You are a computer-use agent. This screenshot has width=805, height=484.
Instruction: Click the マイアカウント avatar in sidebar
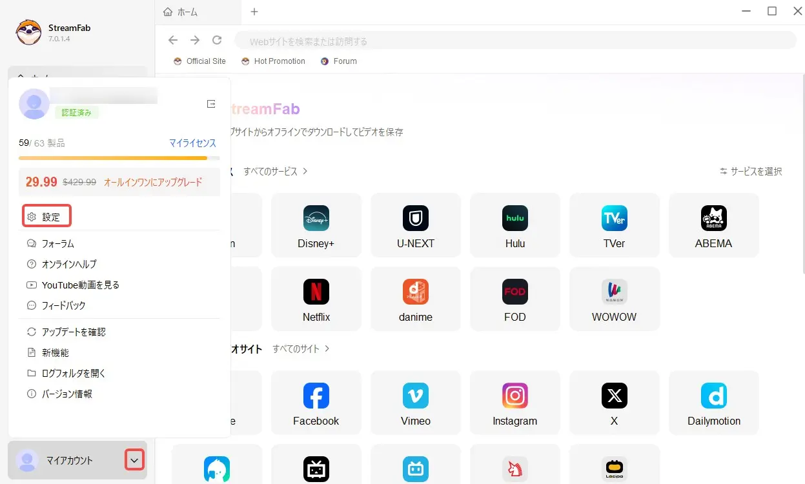pos(26,460)
